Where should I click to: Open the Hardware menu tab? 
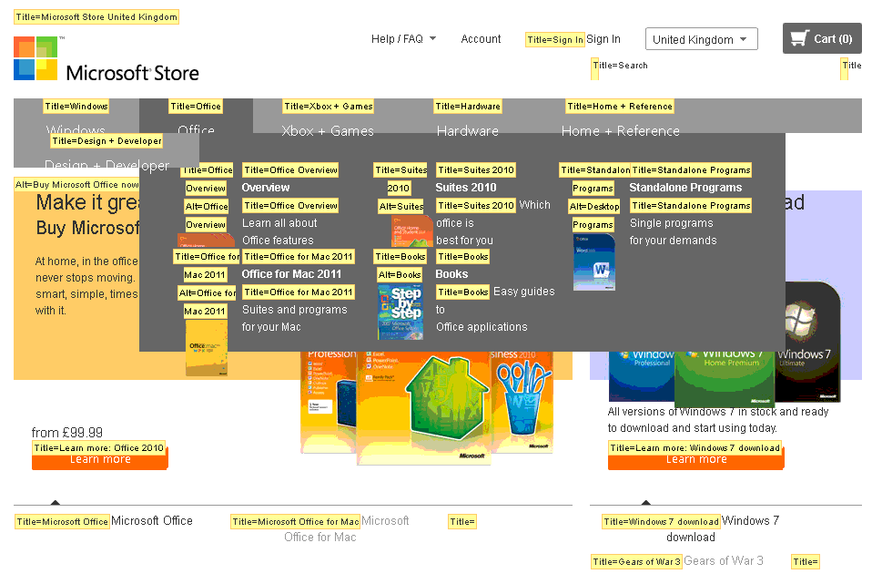[x=467, y=130]
